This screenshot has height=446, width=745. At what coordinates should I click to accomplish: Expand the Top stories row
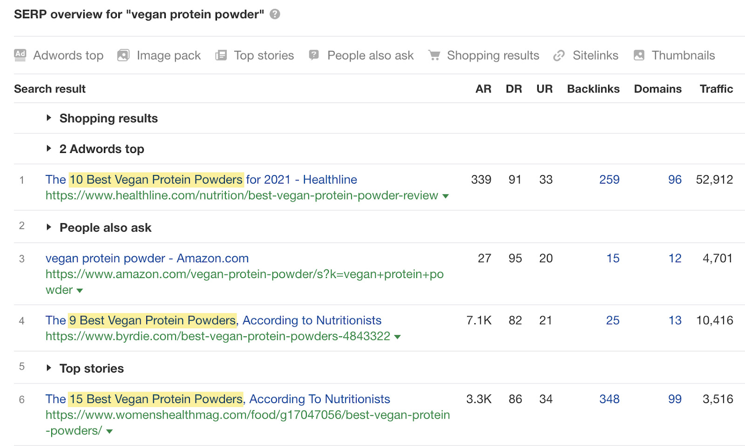pyautogui.click(x=49, y=368)
